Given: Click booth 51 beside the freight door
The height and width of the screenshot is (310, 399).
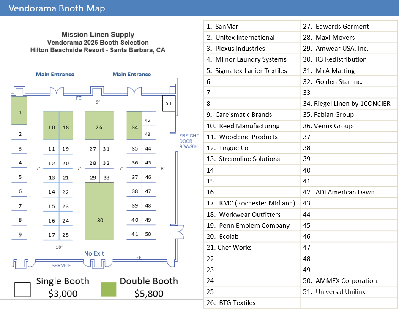Looking at the screenshot, I should tap(169, 103).
